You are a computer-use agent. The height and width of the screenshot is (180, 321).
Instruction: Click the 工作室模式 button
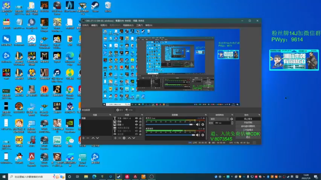[x=248, y=130]
